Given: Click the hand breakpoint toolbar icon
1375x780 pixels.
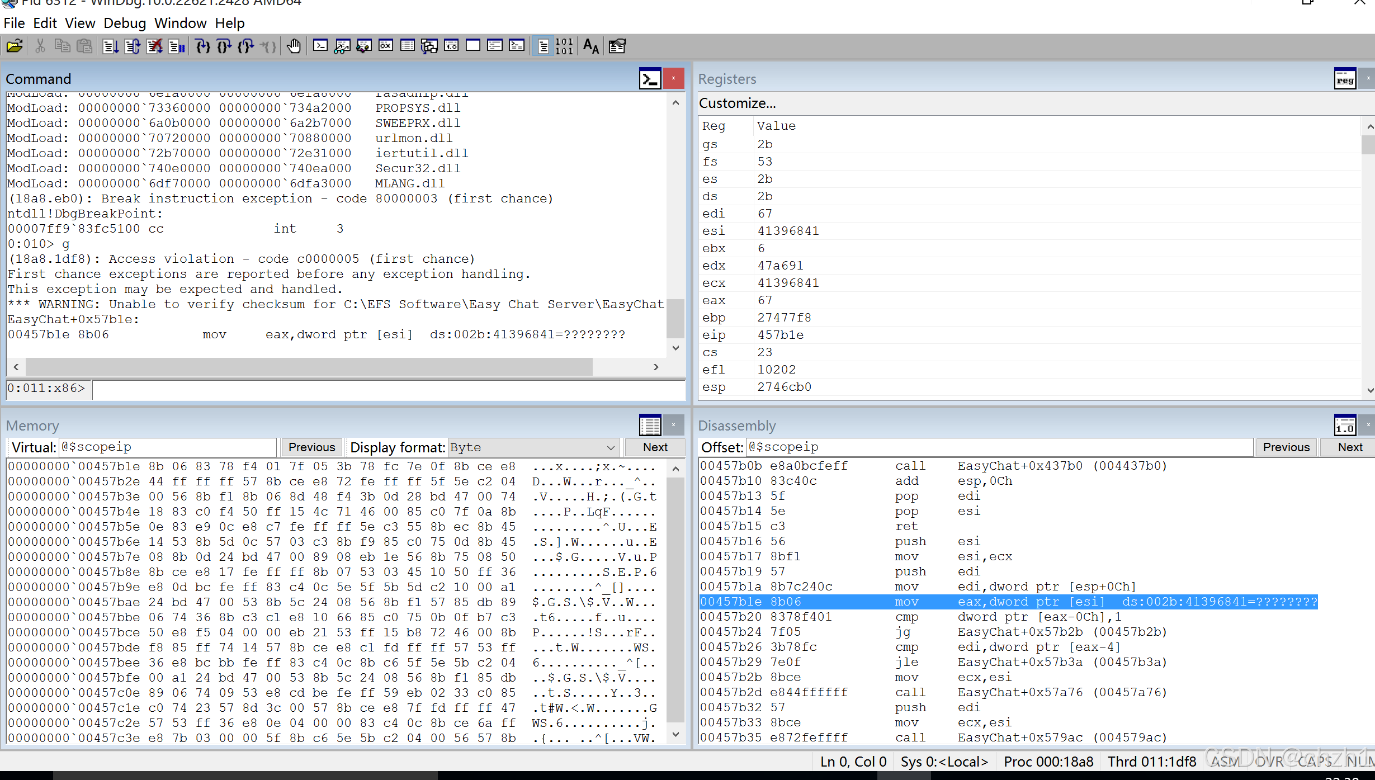Looking at the screenshot, I should point(294,46).
